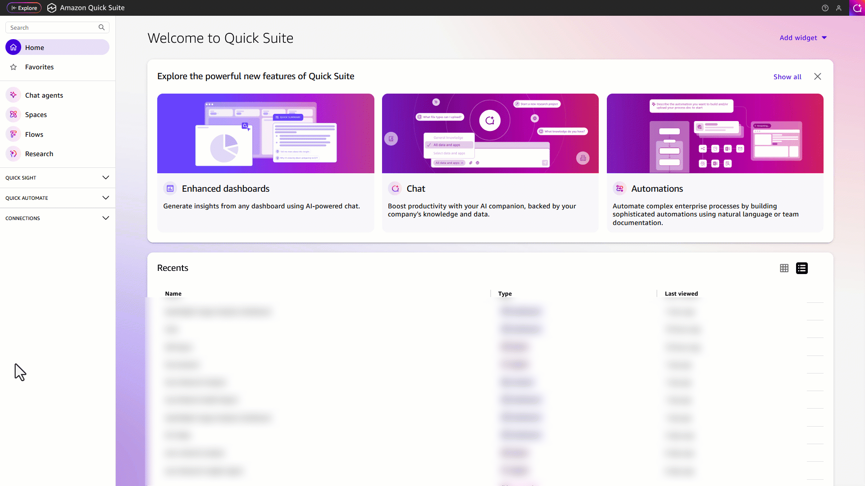The height and width of the screenshot is (486, 865).
Task: Switch Recents to grid view
Action: [x=784, y=268]
